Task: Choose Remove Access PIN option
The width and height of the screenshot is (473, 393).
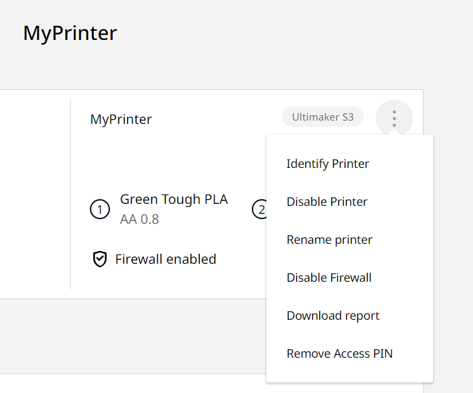Action: [340, 354]
